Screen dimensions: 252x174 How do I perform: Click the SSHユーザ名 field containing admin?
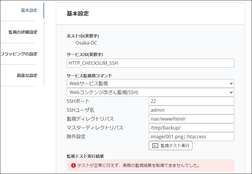pos(191,110)
